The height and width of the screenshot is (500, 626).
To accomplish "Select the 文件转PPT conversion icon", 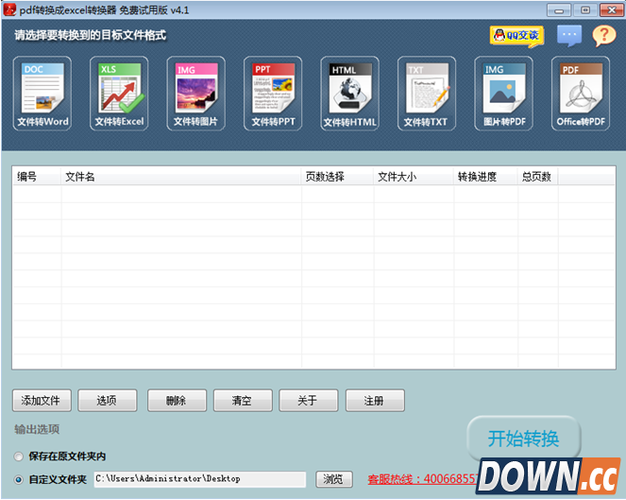I will [x=273, y=94].
